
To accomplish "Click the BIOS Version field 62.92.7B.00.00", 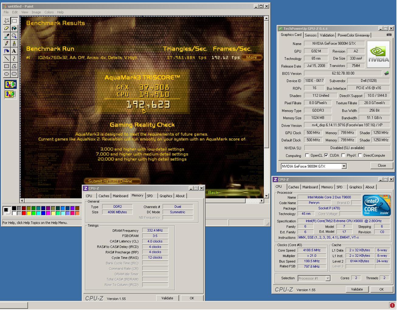I will click(343, 73).
